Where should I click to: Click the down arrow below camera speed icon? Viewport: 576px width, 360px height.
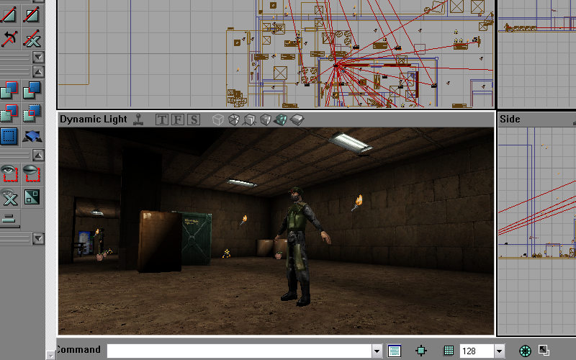pyautogui.click(x=38, y=239)
